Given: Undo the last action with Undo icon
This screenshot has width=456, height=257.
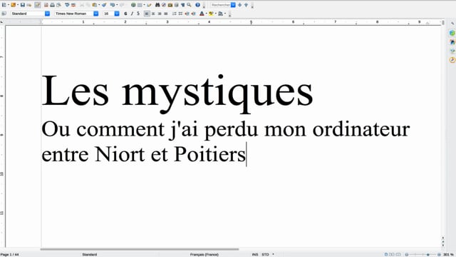Looking at the screenshot, I should point(113,5).
